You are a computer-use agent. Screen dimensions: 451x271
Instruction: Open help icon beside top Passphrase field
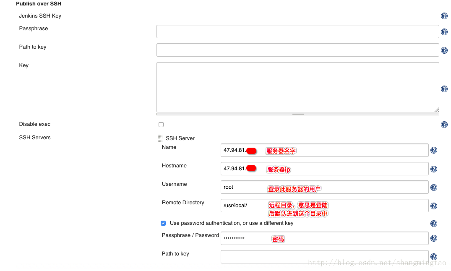click(x=444, y=32)
